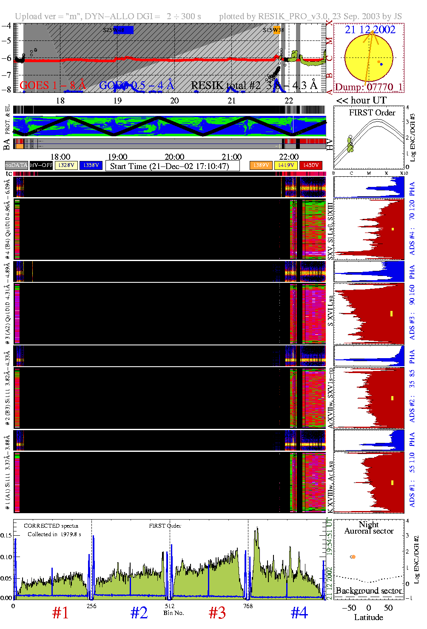Click the red 1450V voltage swatch

click(311, 165)
